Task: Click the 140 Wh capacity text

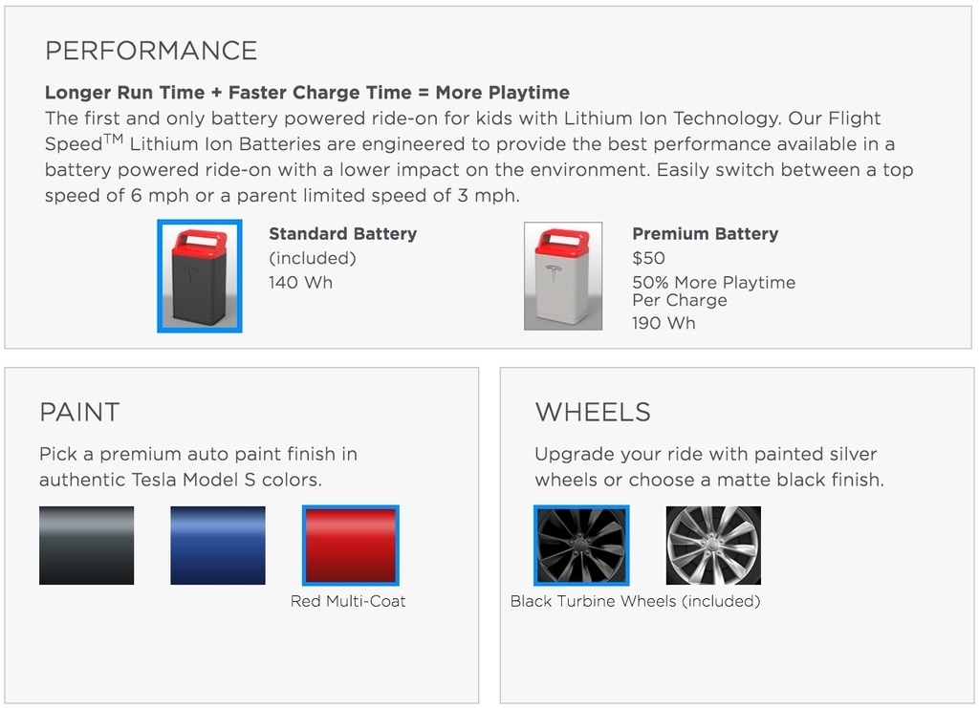Action: [300, 283]
